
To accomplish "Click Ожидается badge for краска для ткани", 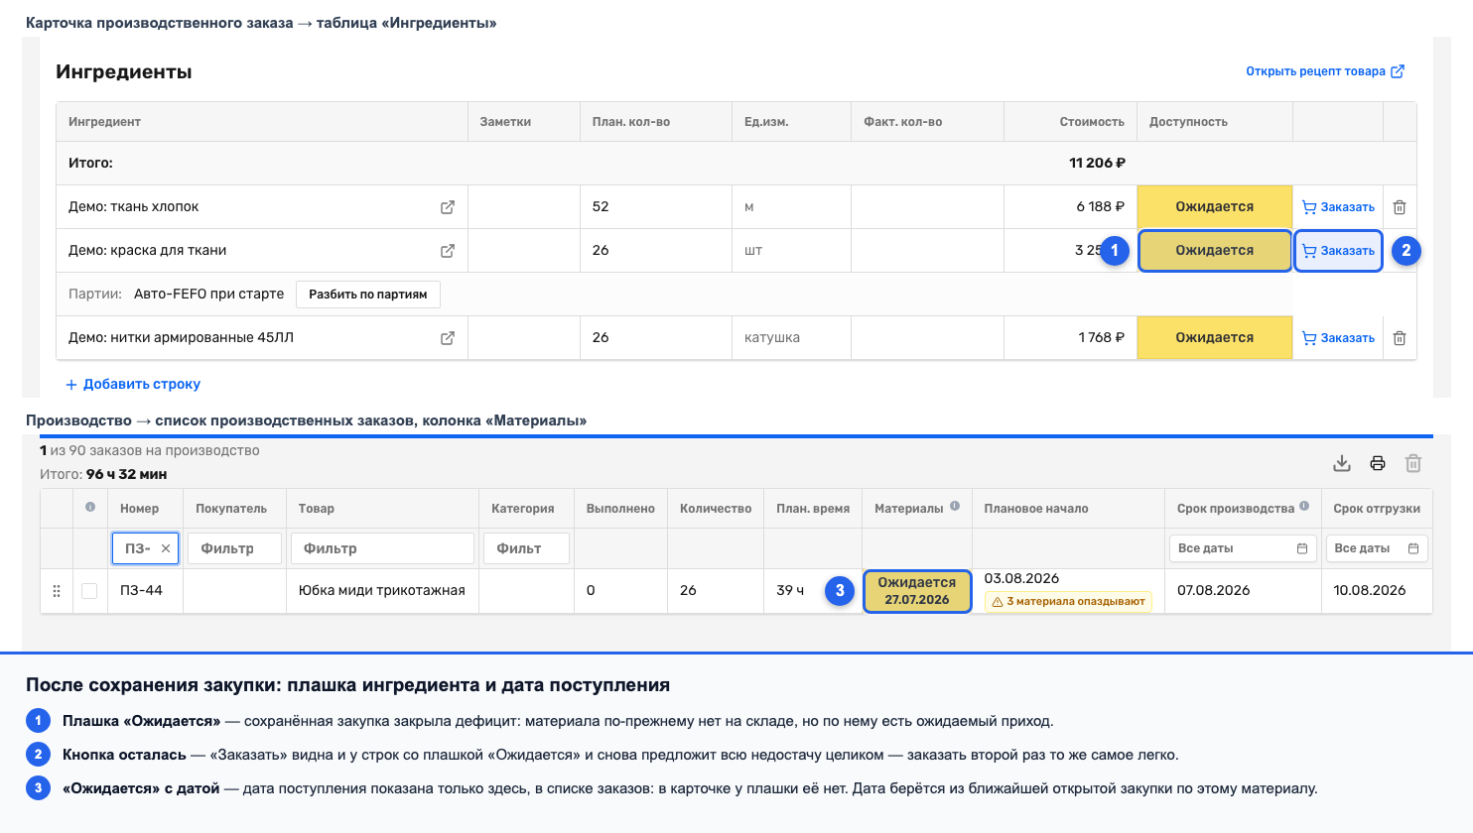I will click(1215, 251).
